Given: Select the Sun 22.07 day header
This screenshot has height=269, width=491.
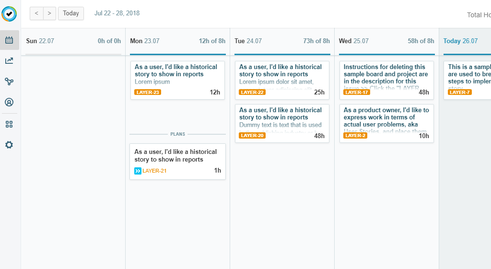Looking at the screenshot, I should [40, 41].
